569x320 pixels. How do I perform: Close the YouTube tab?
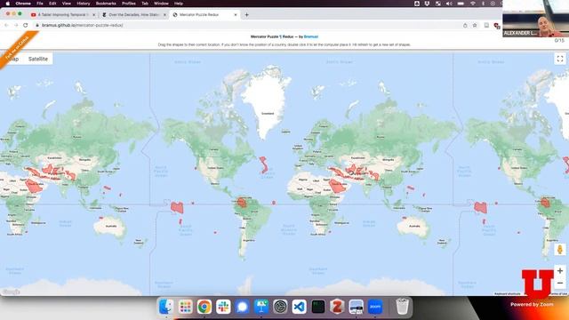pos(94,15)
